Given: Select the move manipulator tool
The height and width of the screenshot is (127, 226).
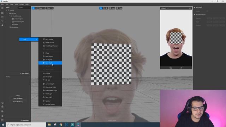Looking at the screenshot, I should click(101, 8).
